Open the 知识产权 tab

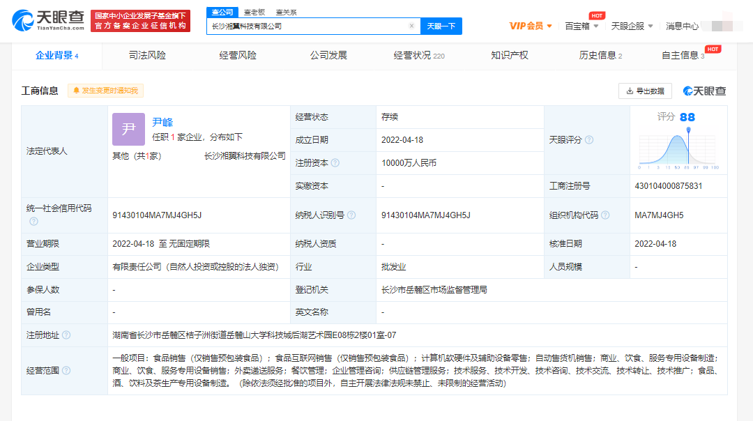510,56
